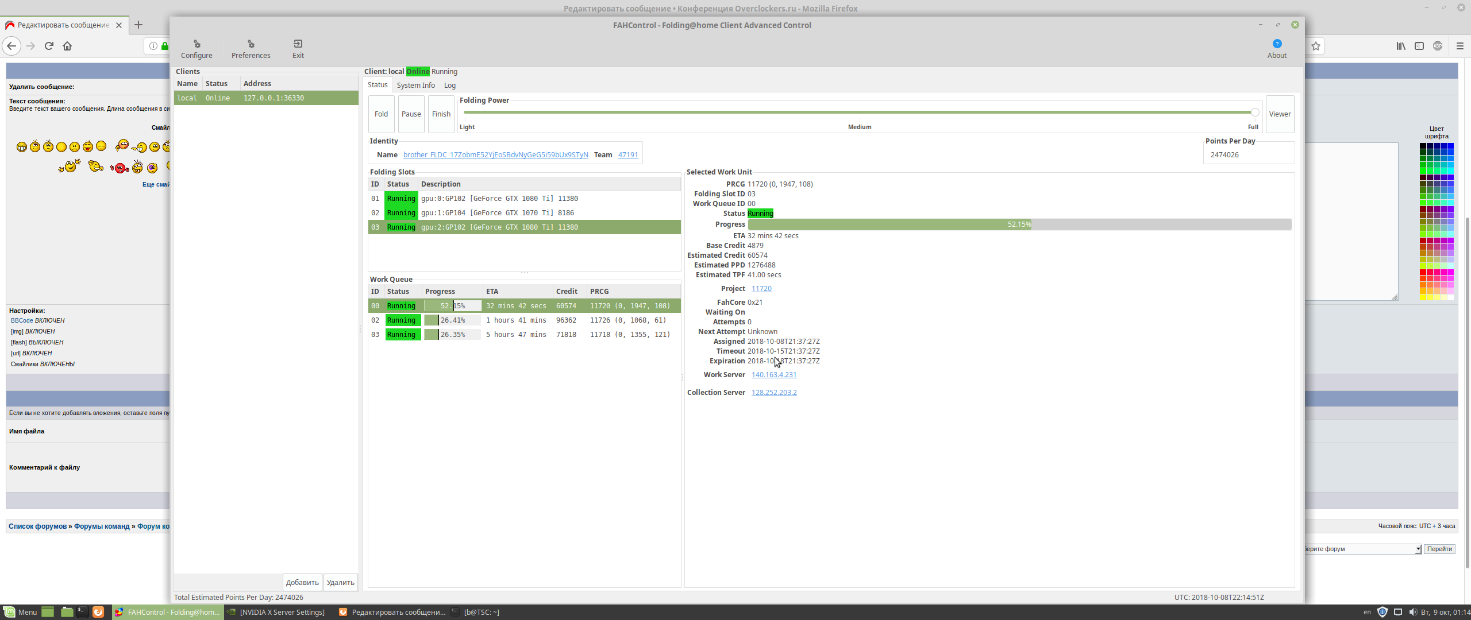Open the Configure toolbar icon

(197, 49)
